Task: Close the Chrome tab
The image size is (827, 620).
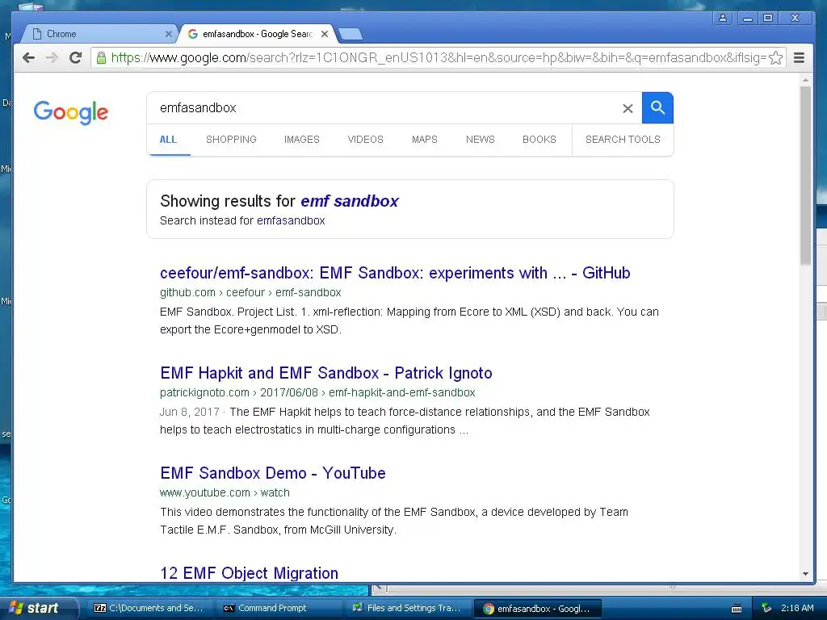Action: pos(168,34)
